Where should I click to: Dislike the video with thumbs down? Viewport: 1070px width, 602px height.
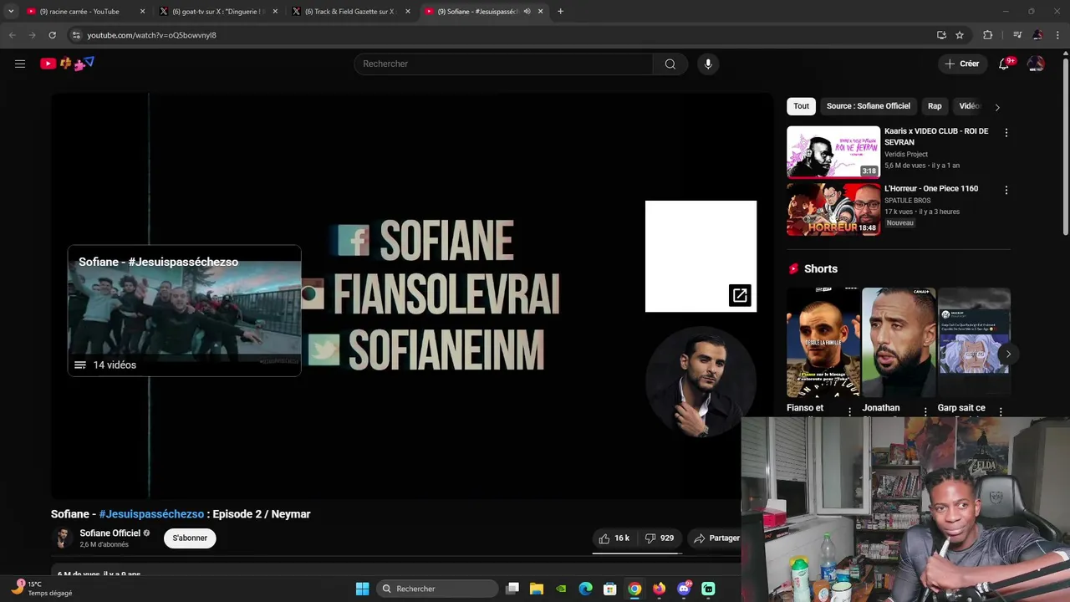coord(660,538)
